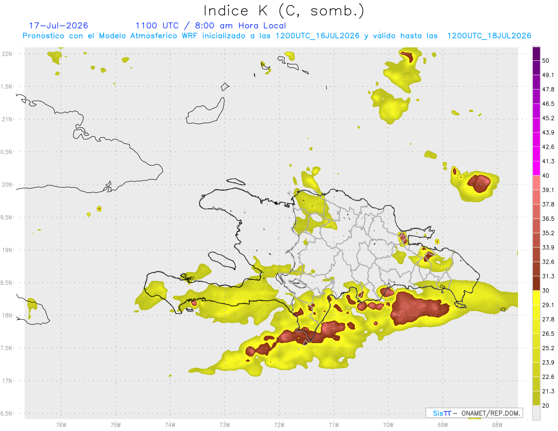
Task: Click the longitude label '75W'
Action: [116, 424]
